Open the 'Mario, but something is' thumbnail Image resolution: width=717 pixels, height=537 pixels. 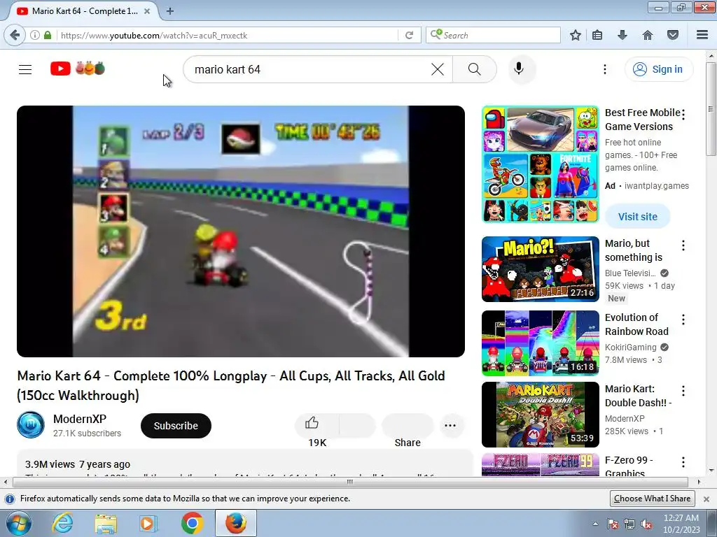tap(540, 269)
